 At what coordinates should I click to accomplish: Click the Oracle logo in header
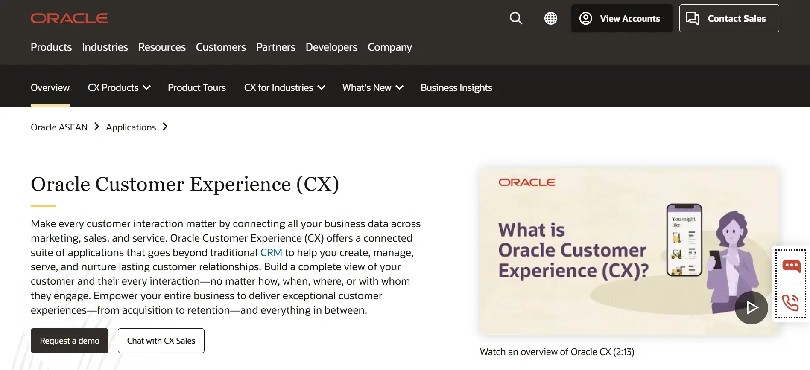click(69, 18)
